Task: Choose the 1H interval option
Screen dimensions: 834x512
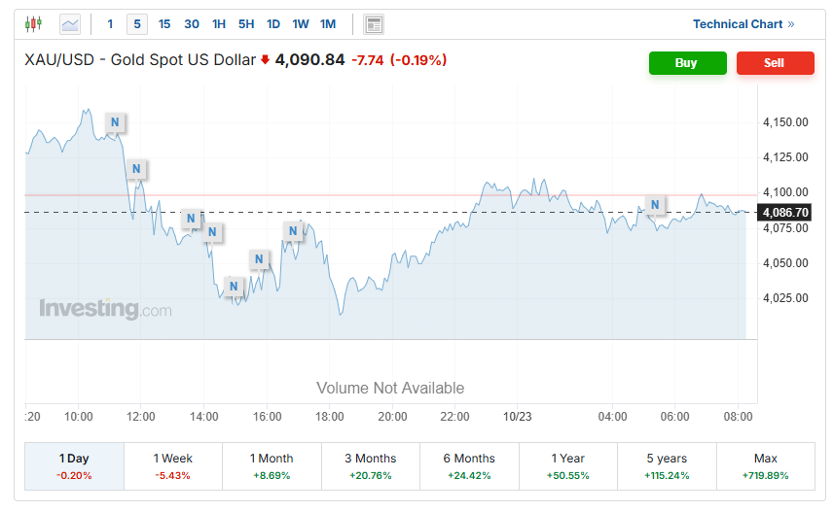Action: coord(219,24)
